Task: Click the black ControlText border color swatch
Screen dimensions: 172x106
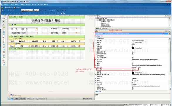Action: pos(133,48)
